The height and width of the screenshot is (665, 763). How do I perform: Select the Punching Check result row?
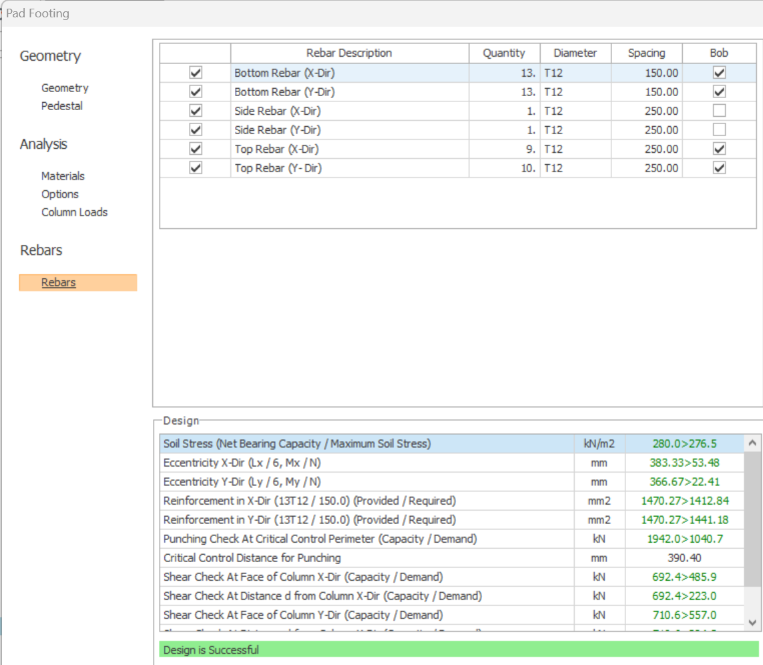pyautogui.click(x=367, y=539)
